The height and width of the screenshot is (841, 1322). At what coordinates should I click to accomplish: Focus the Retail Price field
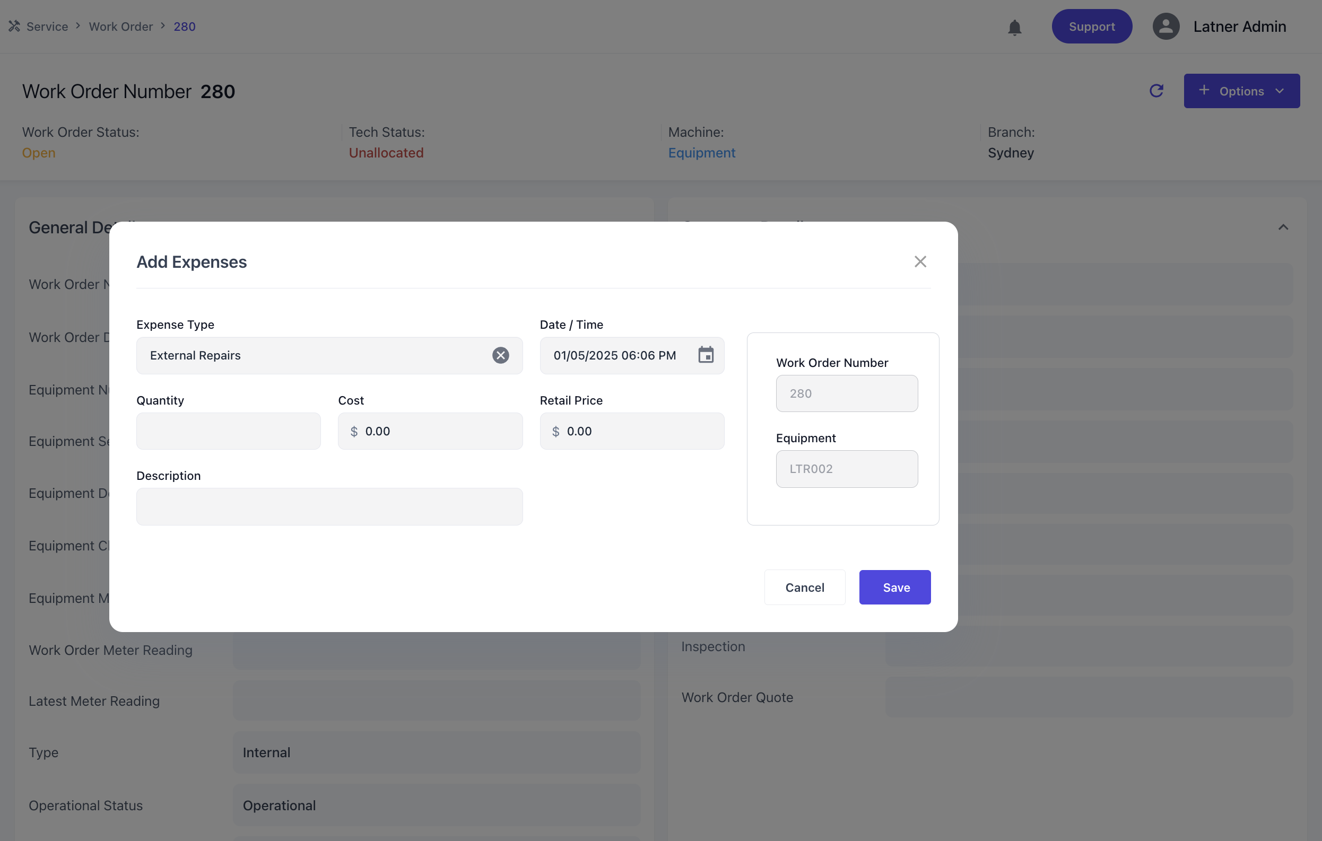640,431
